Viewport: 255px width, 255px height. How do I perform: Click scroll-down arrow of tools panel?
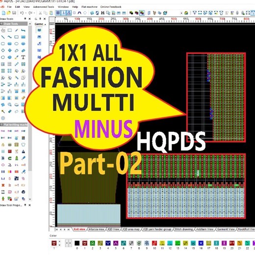click(x=30, y=199)
